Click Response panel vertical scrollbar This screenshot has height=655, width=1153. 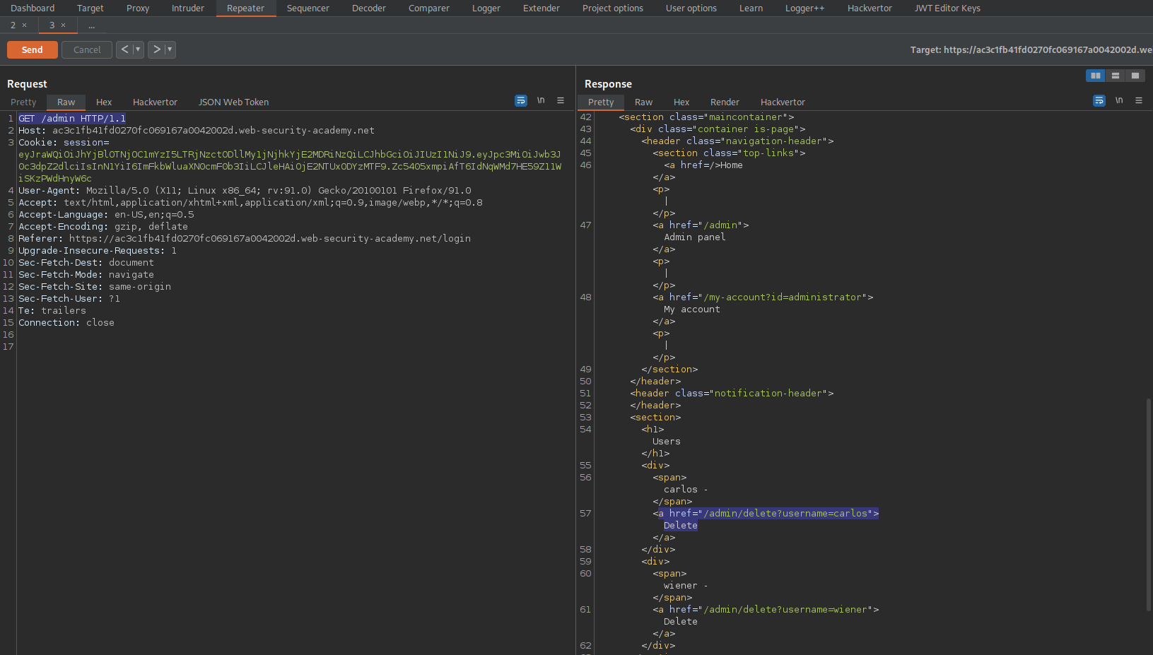(x=1149, y=505)
